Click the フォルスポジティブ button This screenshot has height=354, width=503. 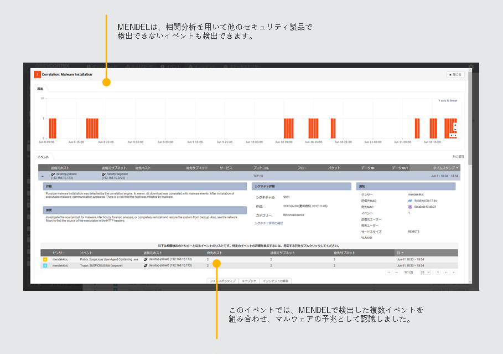(x=222, y=281)
